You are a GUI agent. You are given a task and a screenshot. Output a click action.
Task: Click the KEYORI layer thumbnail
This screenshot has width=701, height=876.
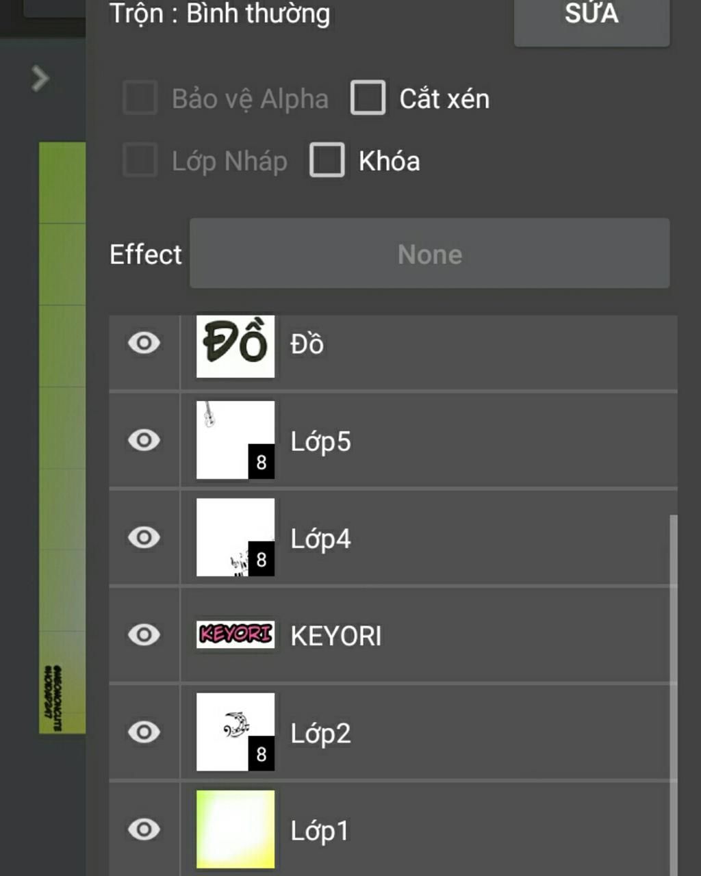pyautogui.click(x=235, y=634)
